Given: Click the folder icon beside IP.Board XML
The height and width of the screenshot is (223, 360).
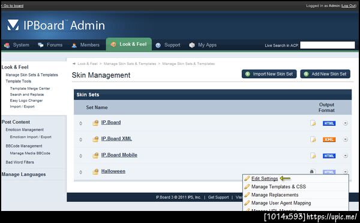Looking at the screenshot, I should [x=95, y=139].
